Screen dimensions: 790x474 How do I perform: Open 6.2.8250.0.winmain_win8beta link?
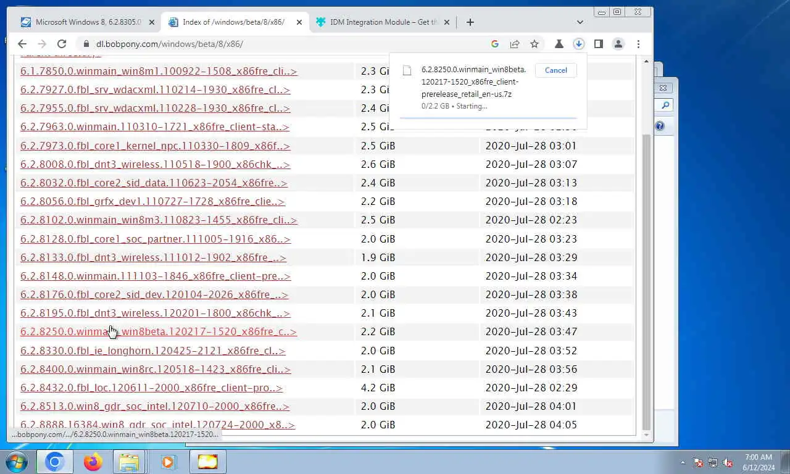(159, 331)
